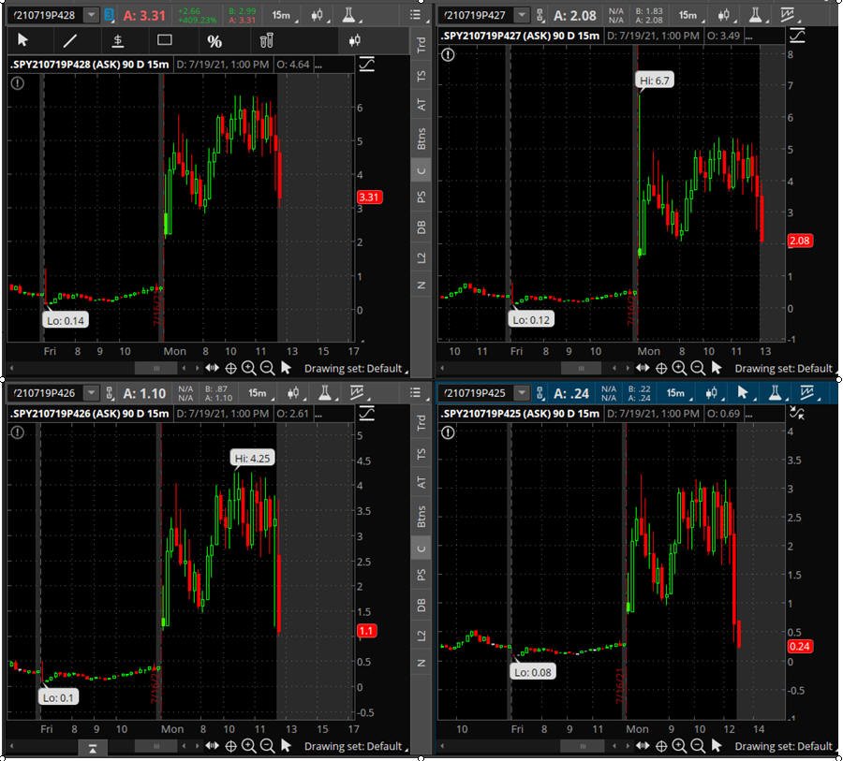Expand the 210719P427 symbol dropdown
Image resolution: width=843 pixels, height=761 pixels.
pyautogui.click(x=521, y=15)
